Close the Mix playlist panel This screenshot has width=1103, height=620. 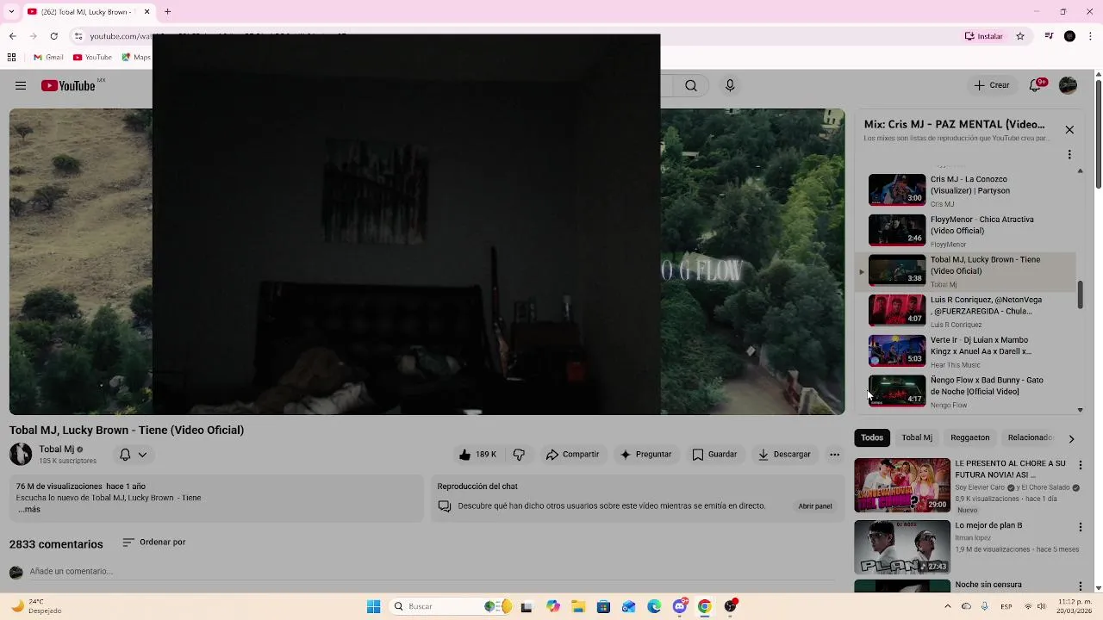(x=1069, y=130)
